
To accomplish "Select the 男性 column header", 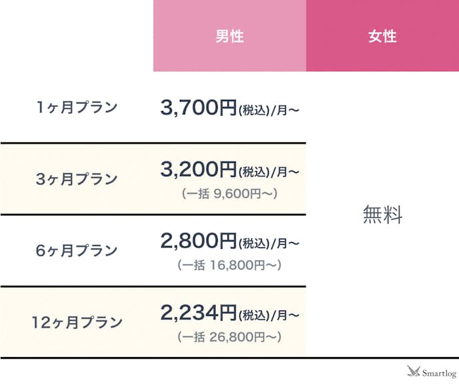I will point(229,37).
